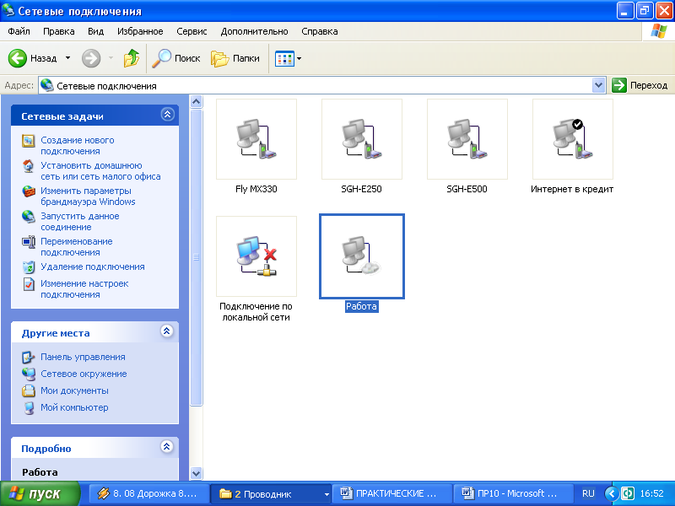Click the start connection globe icon

(29, 217)
